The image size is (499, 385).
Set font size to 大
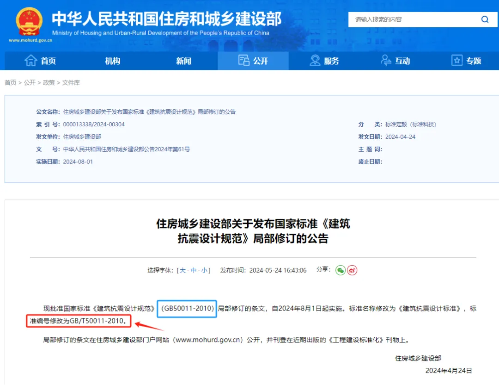coord(183,270)
